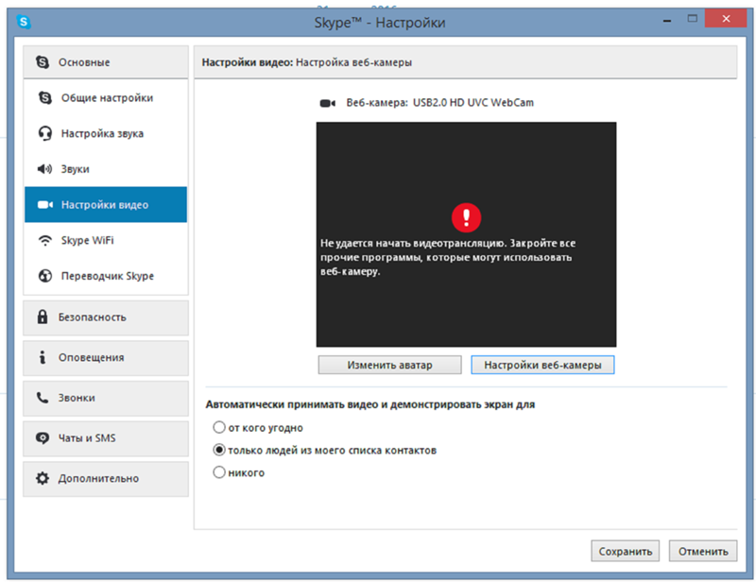Click Skype icon beside Основные
Screen dimensions: 756x582
coord(43,62)
